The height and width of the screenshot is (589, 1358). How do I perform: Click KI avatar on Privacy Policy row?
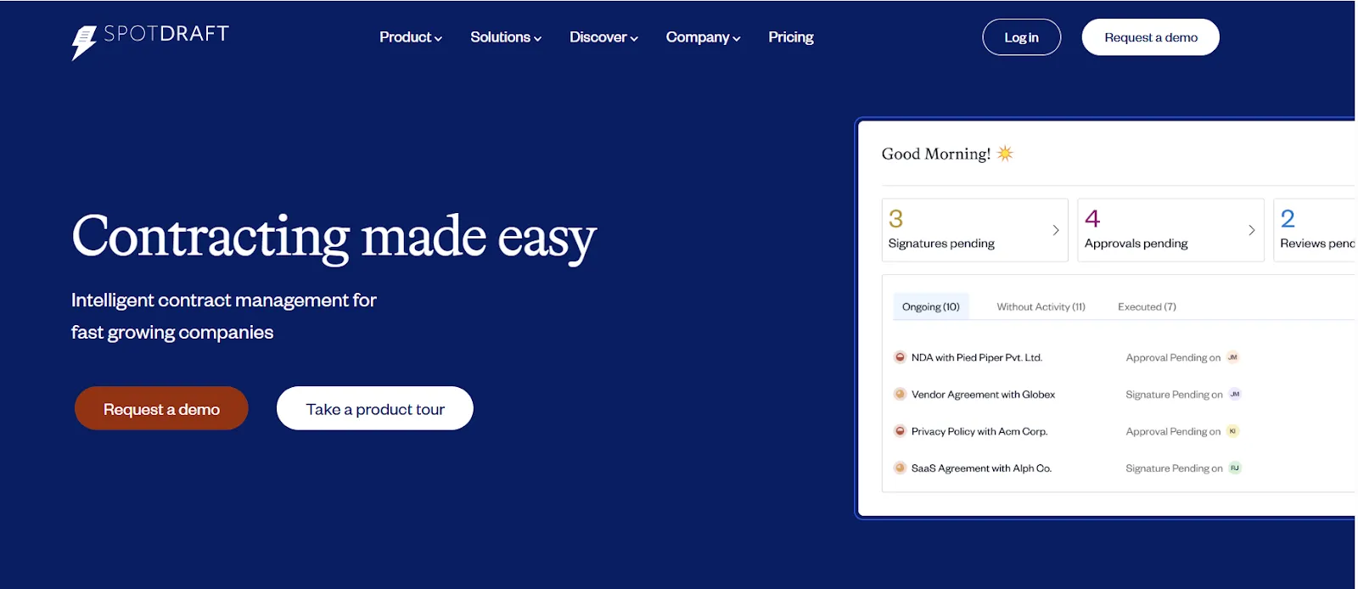pyautogui.click(x=1232, y=431)
